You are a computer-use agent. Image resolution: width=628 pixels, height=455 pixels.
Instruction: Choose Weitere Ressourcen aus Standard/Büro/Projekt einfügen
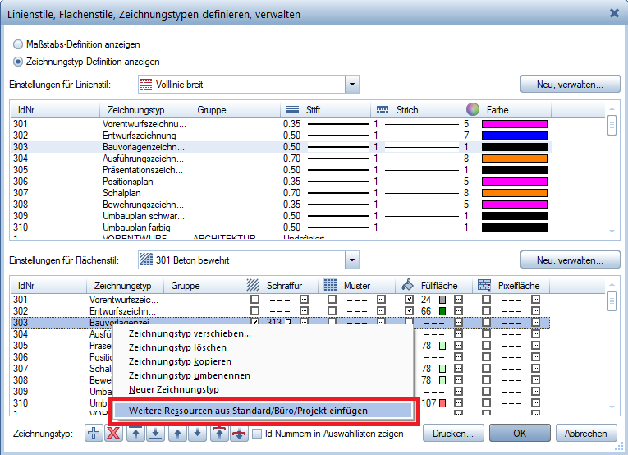click(x=248, y=410)
